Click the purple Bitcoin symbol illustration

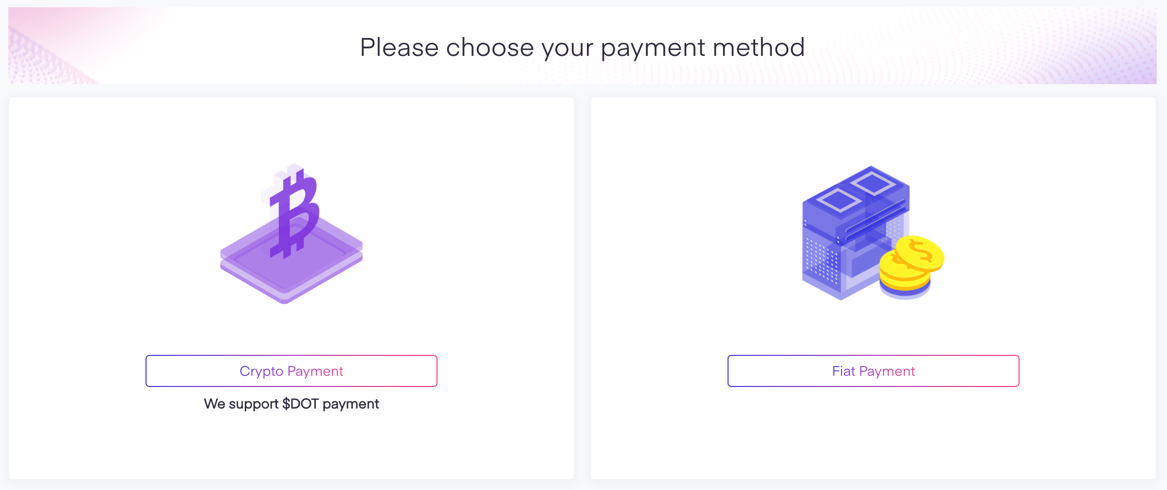(x=295, y=210)
